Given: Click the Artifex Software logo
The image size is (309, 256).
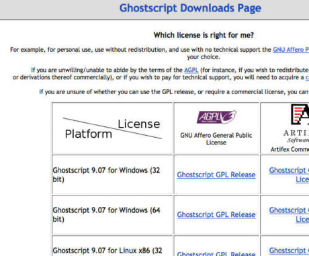Looking at the screenshot, I should pos(296,123).
